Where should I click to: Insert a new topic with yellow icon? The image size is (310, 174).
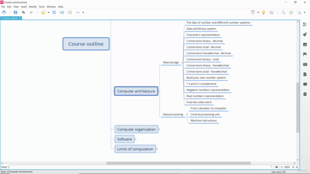43,13
